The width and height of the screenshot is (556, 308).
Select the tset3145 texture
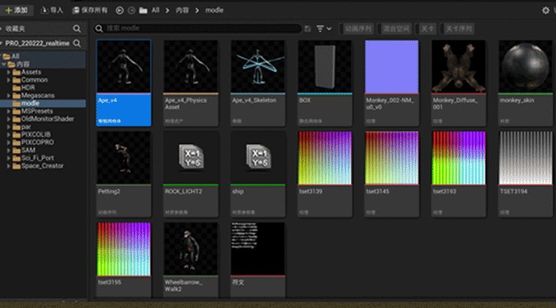392,174
